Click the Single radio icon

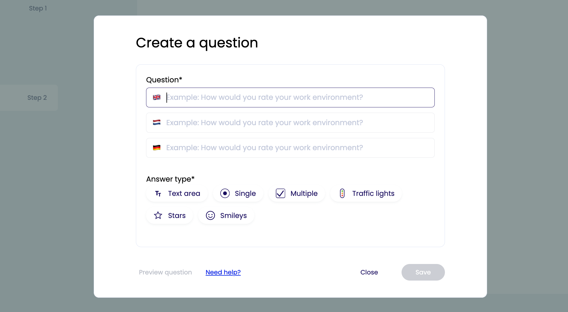tap(225, 194)
